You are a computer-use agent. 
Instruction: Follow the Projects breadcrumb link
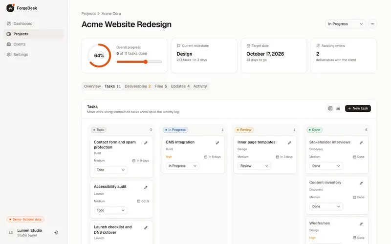88,14
